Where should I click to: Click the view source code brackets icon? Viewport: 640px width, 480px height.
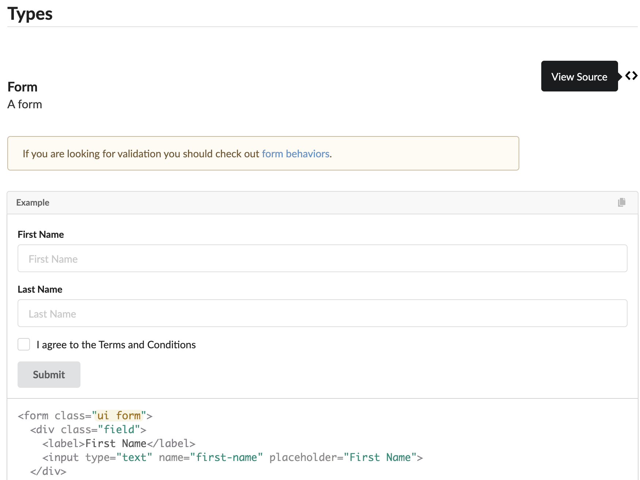pos(631,76)
